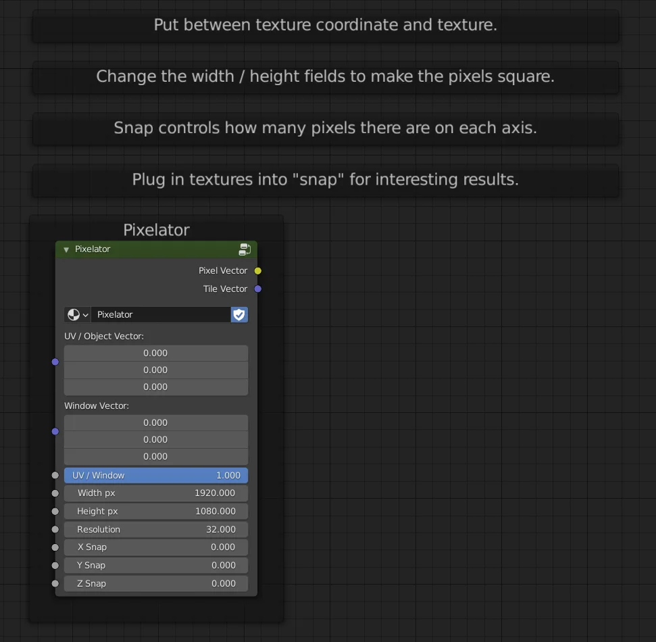This screenshot has height=642, width=656.
Task: Click the purple Tile Vector output socket
Action: click(x=257, y=289)
